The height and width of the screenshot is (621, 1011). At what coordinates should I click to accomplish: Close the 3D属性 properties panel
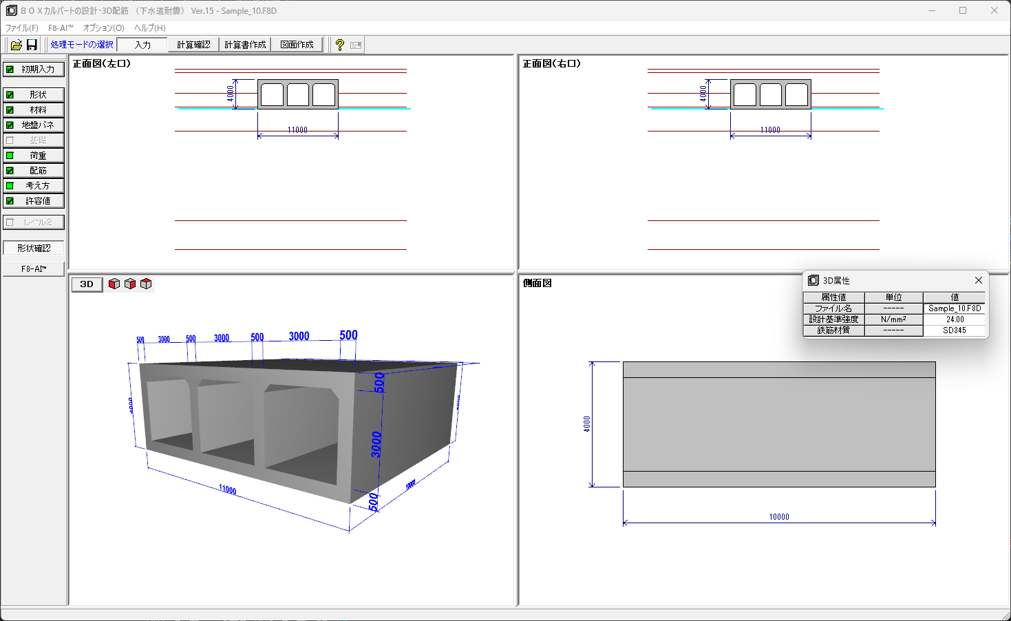978,280
